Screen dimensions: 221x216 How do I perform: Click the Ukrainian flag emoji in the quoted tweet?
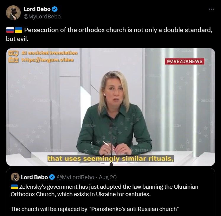pyautogui.click(x=14, y=187)
